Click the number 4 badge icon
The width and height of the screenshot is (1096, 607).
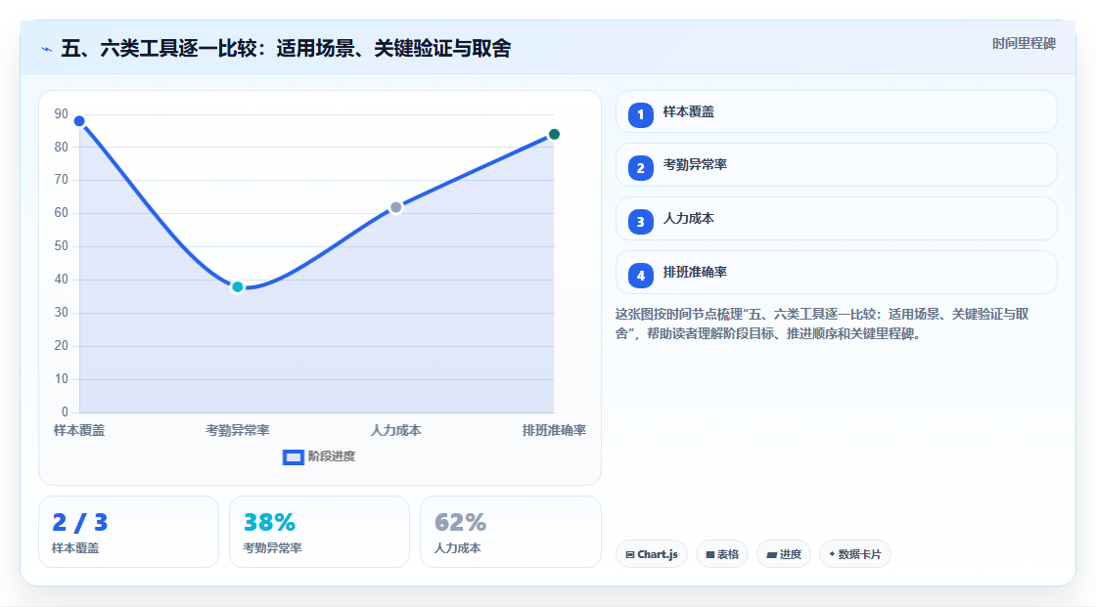click(640, 276)
